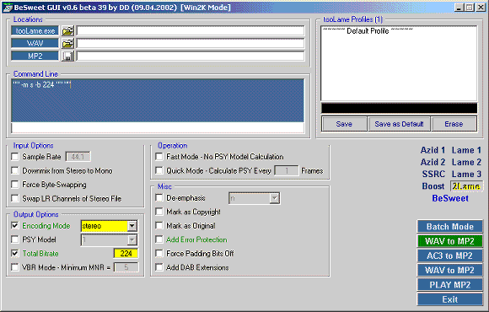Expand the Encoding Mode stereo dropdown
489x312 pixels.
click(x=132, y=226)
